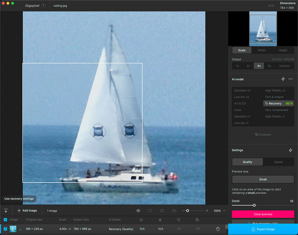Screen dimensions: 298x235
Task: Toggle the select-all images checkbox
Action: 5,220
